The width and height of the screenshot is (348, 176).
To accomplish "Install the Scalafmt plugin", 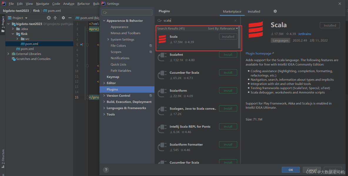I will (228, 54).
